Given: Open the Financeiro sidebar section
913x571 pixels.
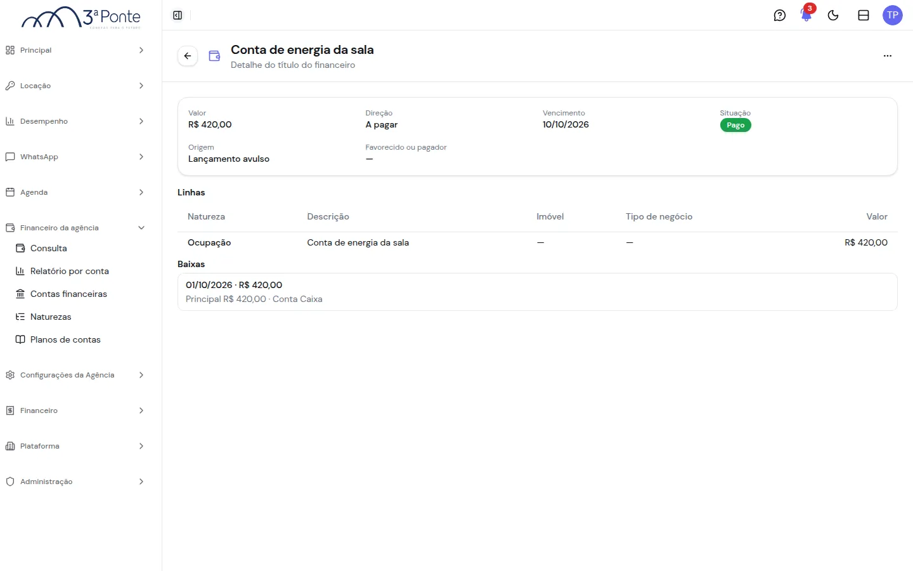Looking at the screenshot, I should tap(76, 410).
